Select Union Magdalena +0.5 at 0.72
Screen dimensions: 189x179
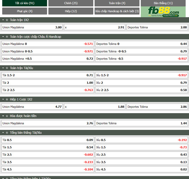(x=48, y=58)
